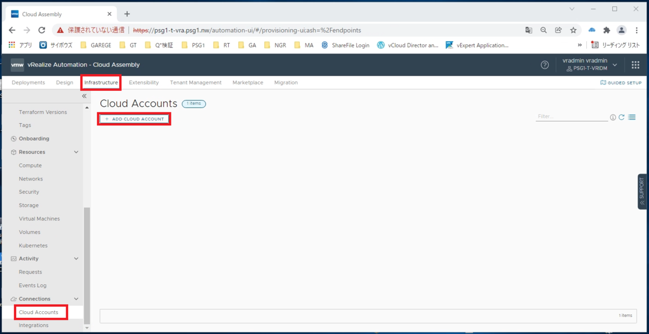The image size is (649, 334).
Task: Open the reading list button
Action: pos(615,45)
